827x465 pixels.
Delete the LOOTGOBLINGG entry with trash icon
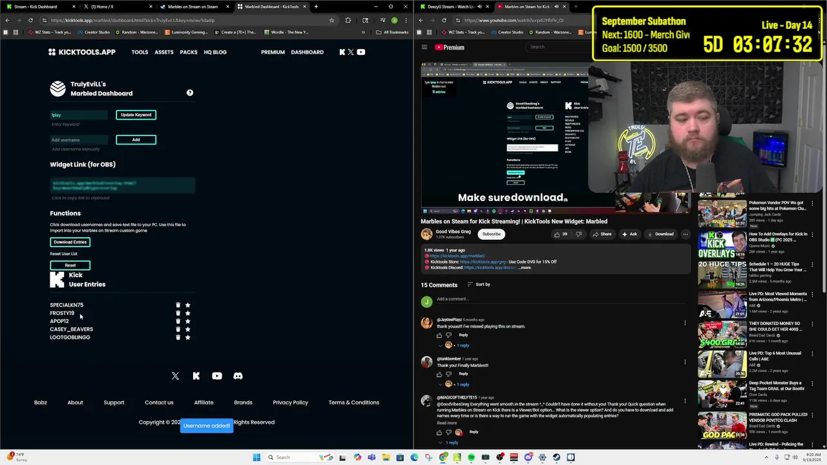(x=178, y=337)
